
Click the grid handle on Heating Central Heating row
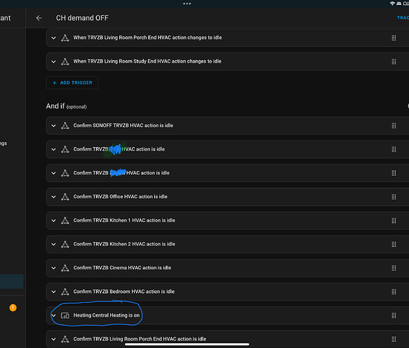(x=394, y=315)
